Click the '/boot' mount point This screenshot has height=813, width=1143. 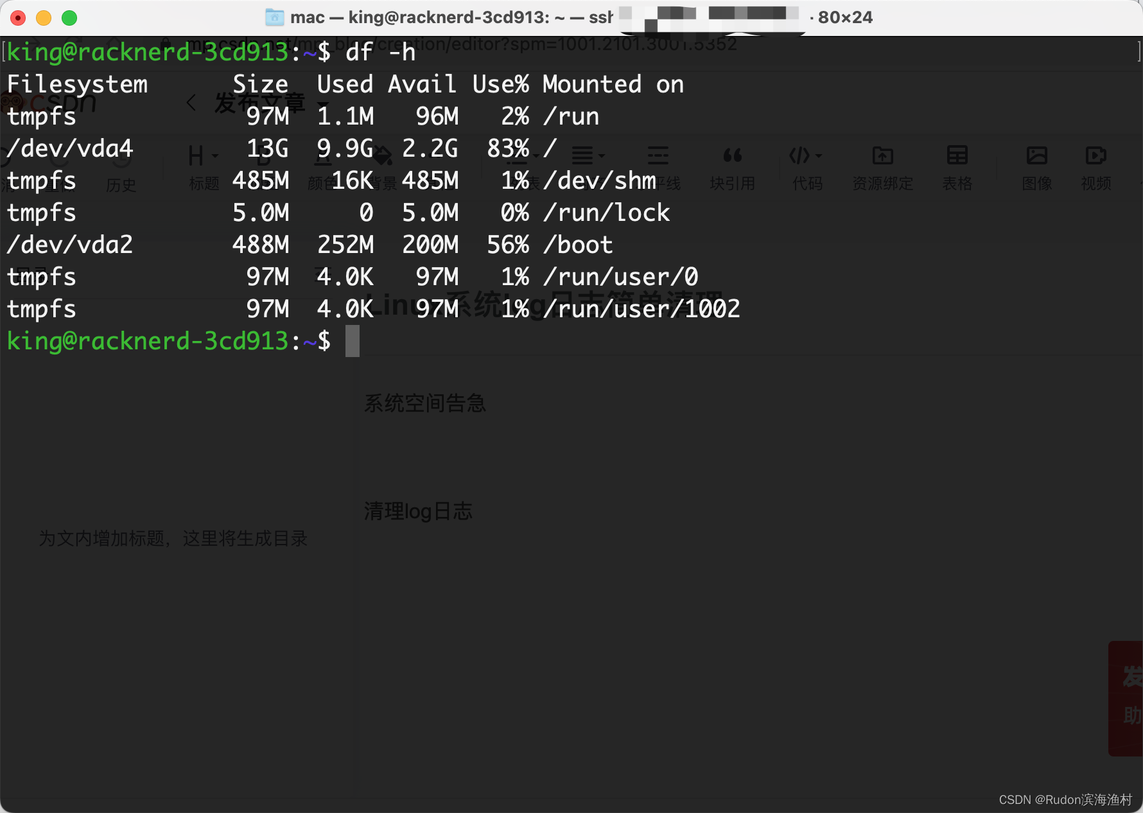[x=579, y=245]
